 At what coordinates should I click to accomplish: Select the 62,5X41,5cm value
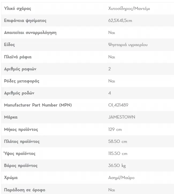[120, 21]
